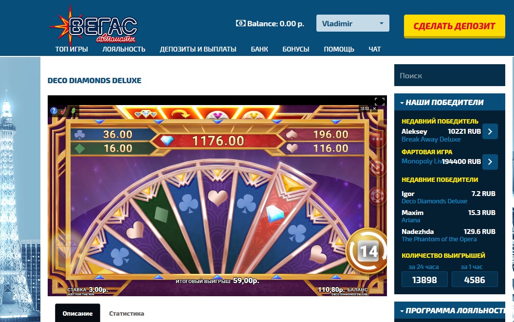Open the Бонусы menu item
The image size is (514, 322).
(x=295, y=49)
